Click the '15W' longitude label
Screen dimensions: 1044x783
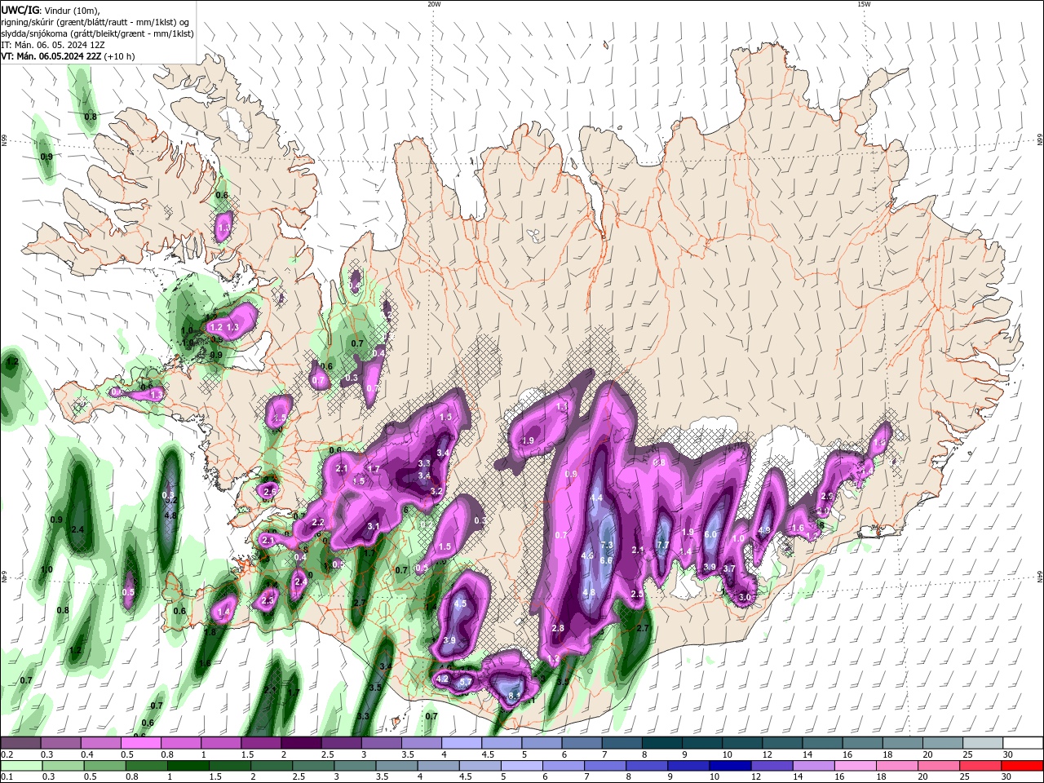pyautogui.click(x=863, y=4)
